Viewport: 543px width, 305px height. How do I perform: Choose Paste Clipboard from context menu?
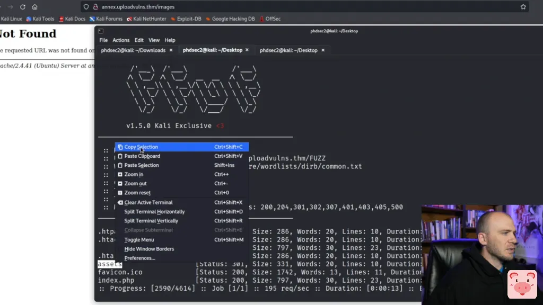pos(182,156)
